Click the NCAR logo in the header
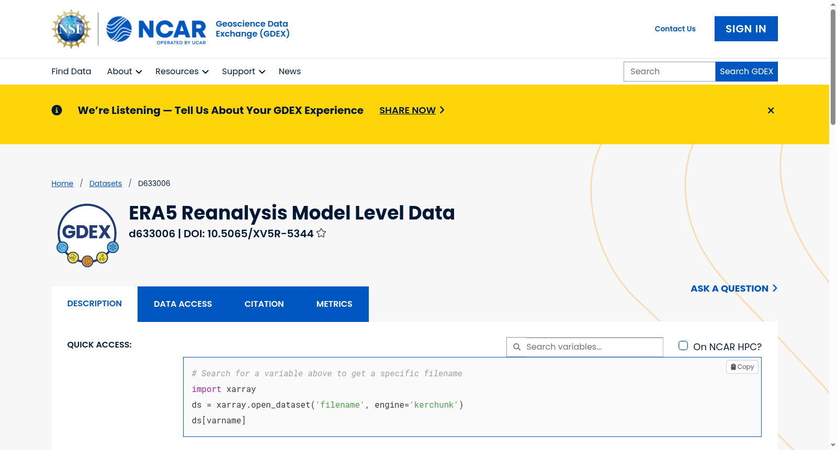This screenshot has width=837, height=450. [156, 29]
